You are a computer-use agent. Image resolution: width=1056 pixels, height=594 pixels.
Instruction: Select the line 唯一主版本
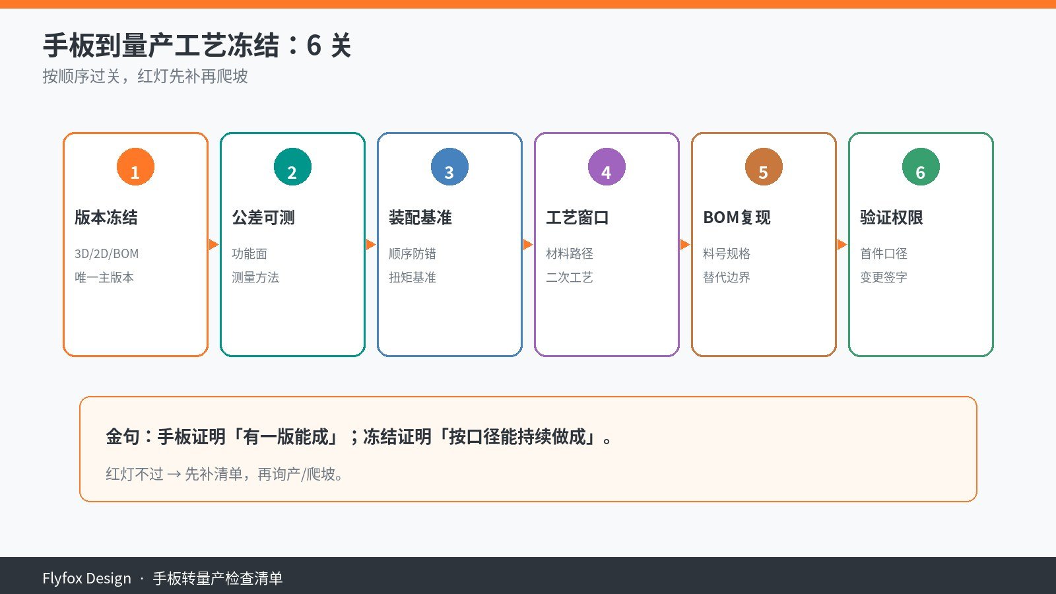(x=104, y=277)
